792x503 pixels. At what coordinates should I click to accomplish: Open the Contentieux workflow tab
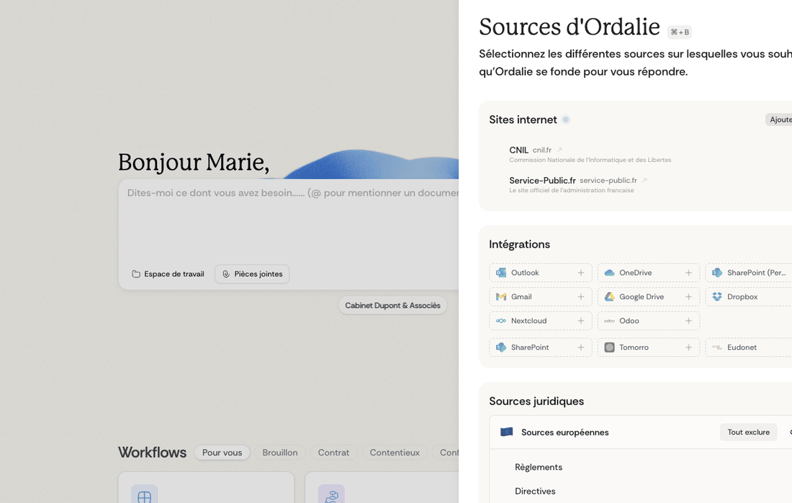click(x=395, y=453)
